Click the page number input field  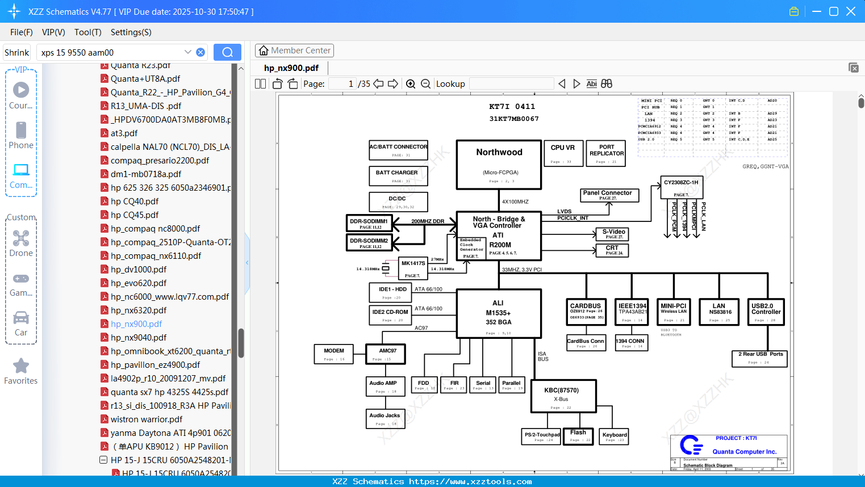click(342, 83)
